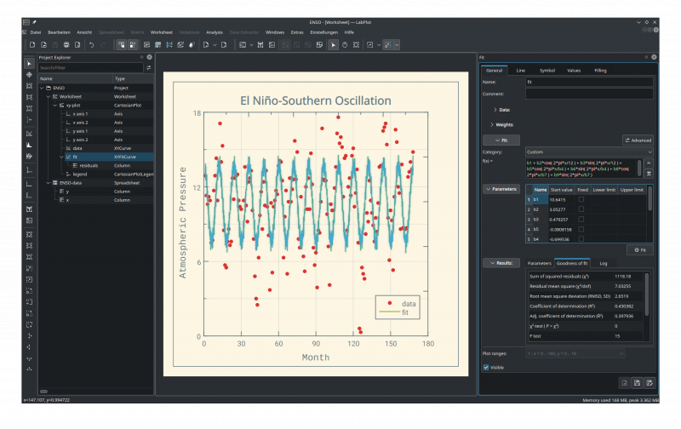Viewport: 681px width, 429px height.
Task: Click the Advanced fit options button
Action: click(638, 140)
